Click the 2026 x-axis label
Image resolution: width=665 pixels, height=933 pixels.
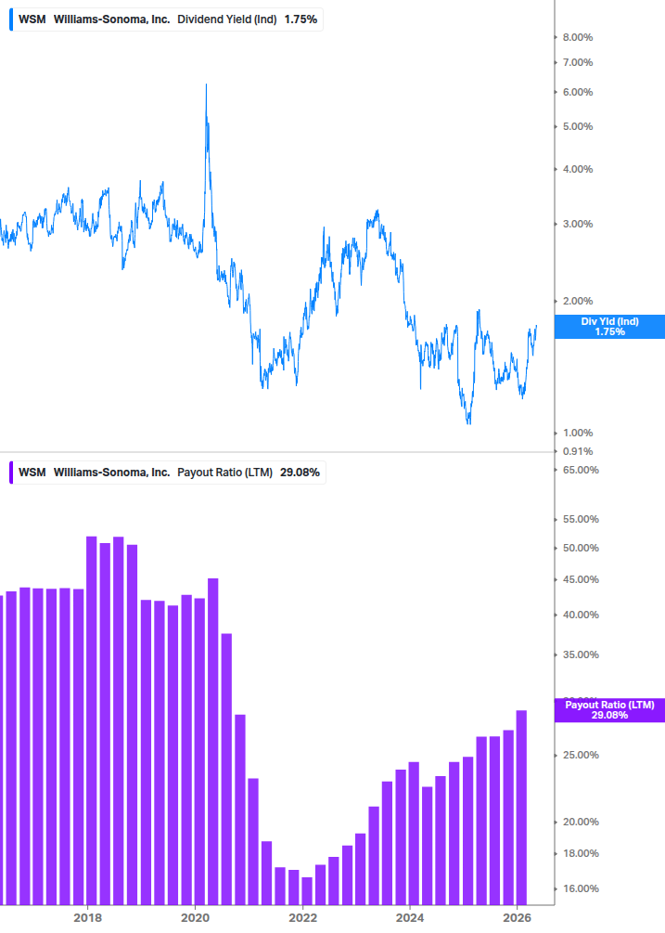(517, 917)
